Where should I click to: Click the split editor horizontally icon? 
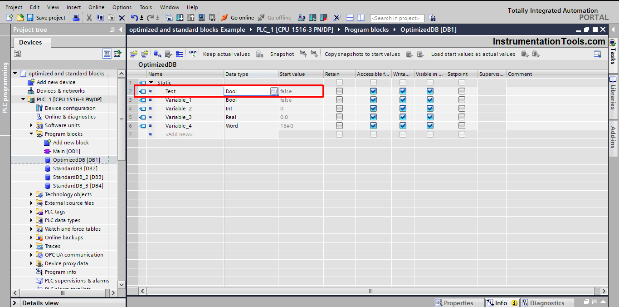coord(350,18)
